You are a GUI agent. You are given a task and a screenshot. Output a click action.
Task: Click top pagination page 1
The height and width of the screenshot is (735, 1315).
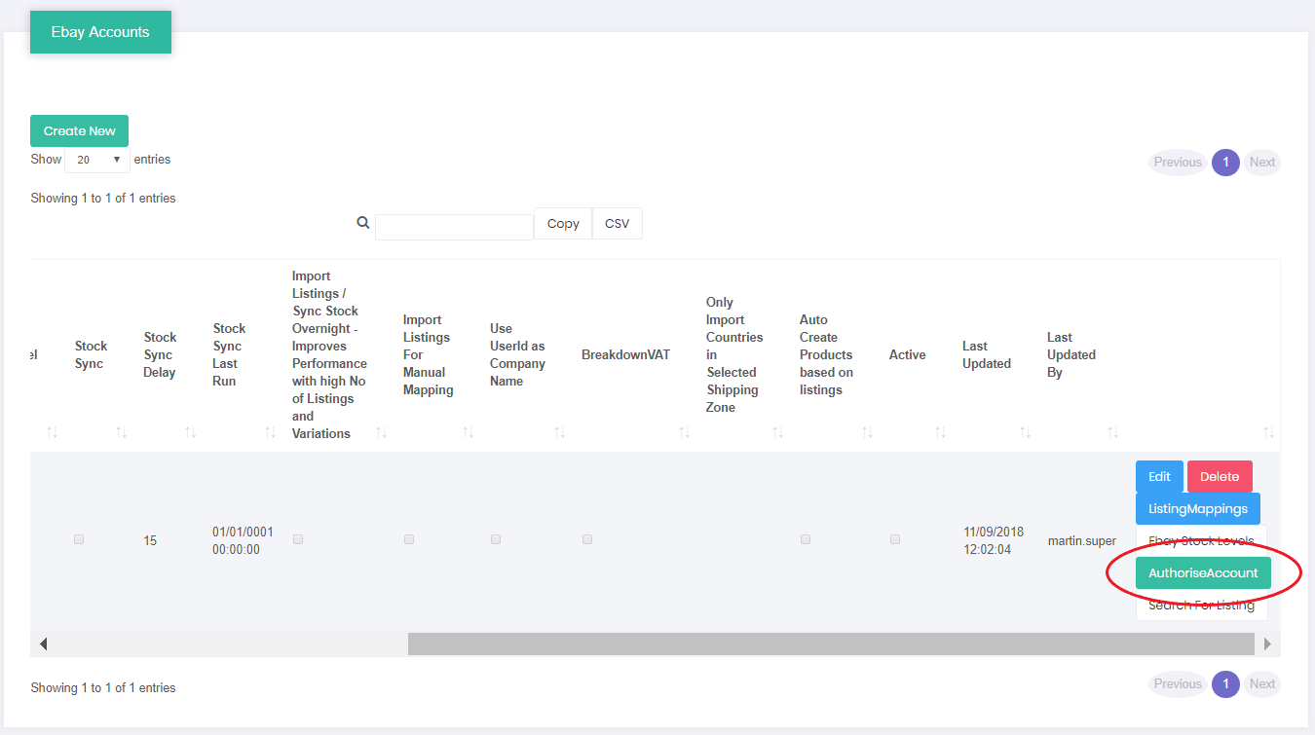[x=1225, y=163]
